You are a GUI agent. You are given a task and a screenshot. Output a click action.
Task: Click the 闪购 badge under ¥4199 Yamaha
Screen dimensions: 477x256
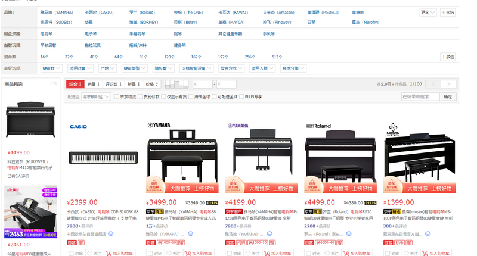click(241, 243)
